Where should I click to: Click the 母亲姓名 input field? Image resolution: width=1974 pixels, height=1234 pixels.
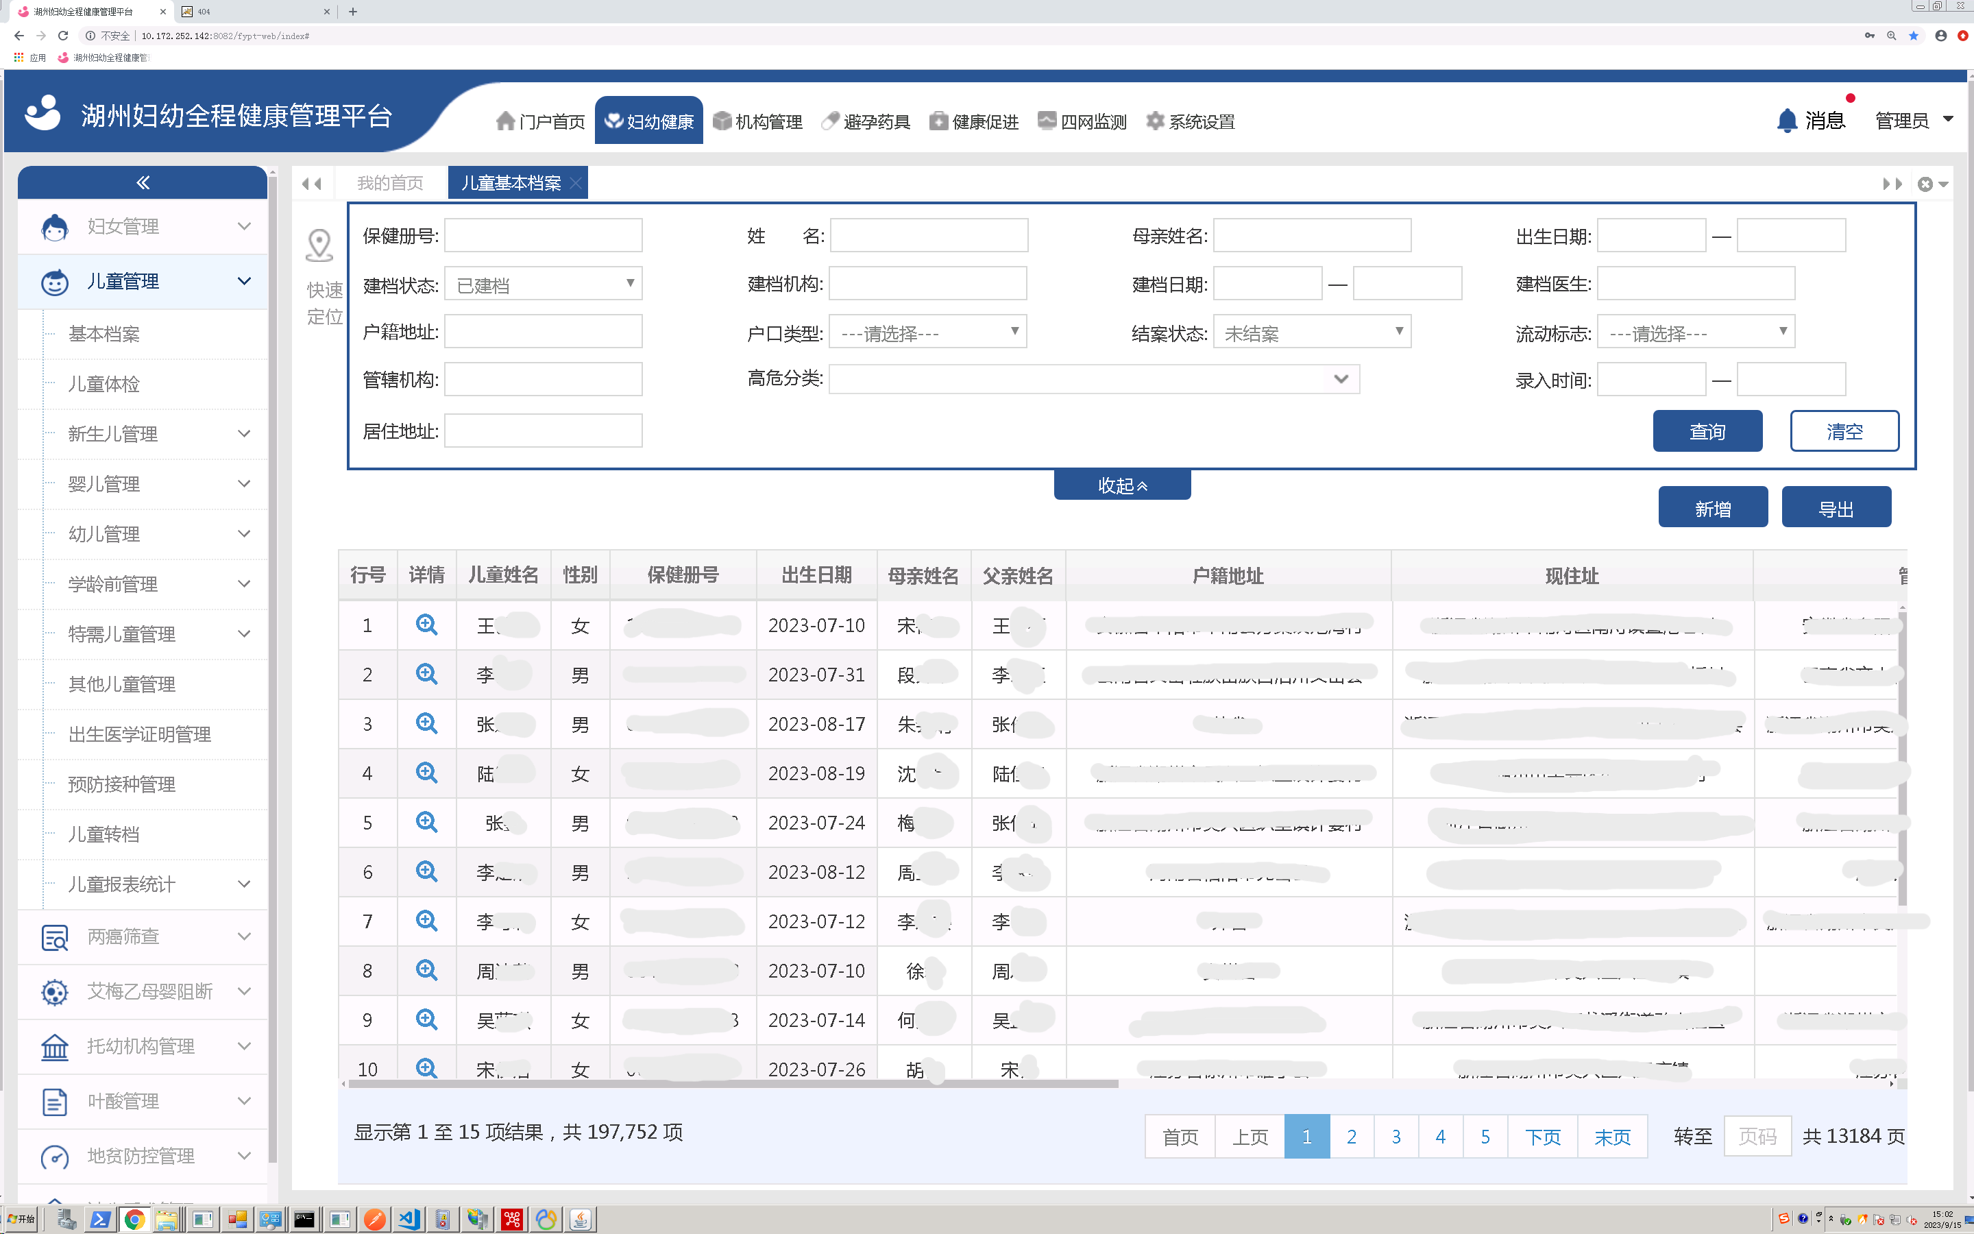click(1312, 235)
